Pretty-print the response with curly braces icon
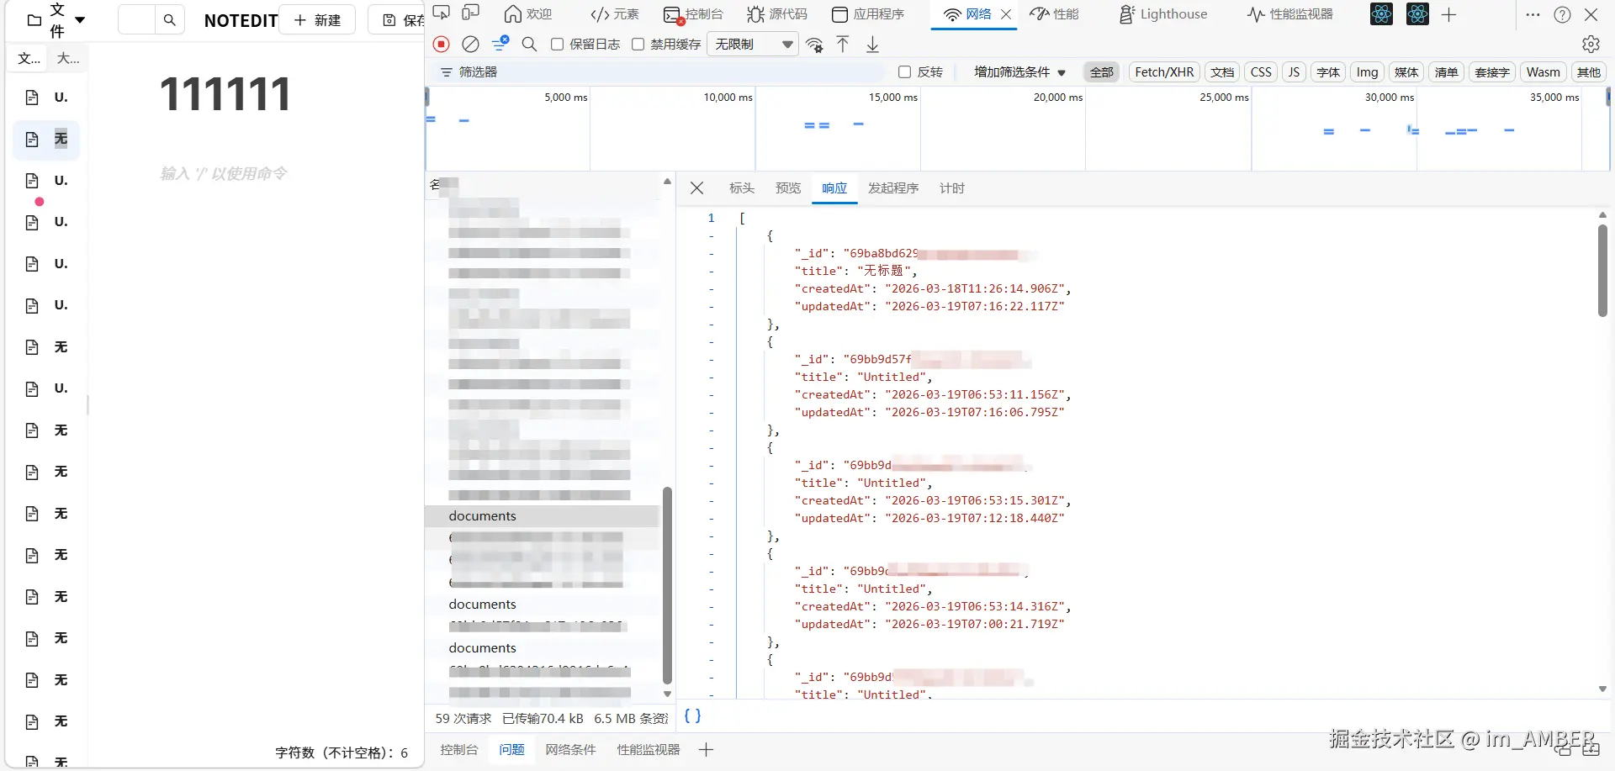 (x=692, y=716)
